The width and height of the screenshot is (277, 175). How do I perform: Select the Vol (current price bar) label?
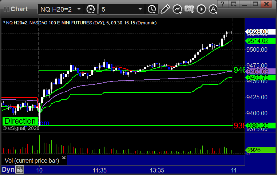[x=32, y=160]
